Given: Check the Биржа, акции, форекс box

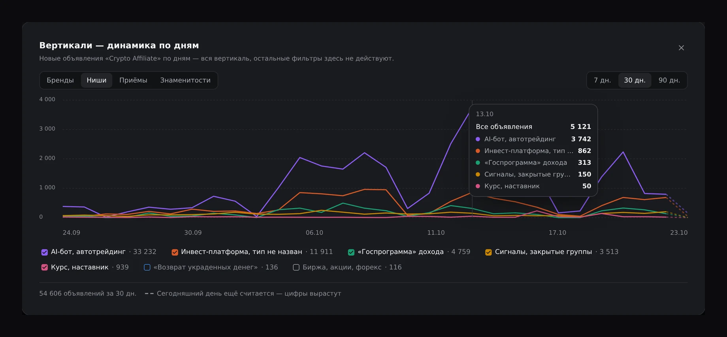Looking at the screenshot, I should tap(296, 267).
